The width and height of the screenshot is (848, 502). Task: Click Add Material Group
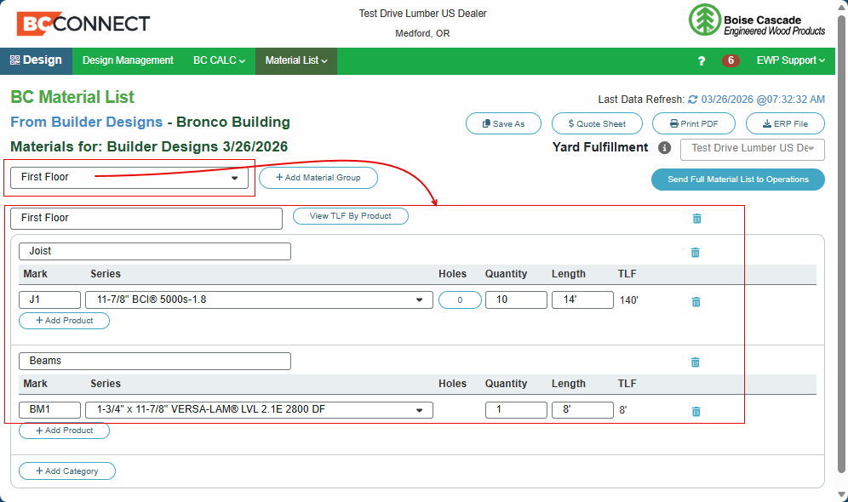pyautogui.click(x=318, y=178)
